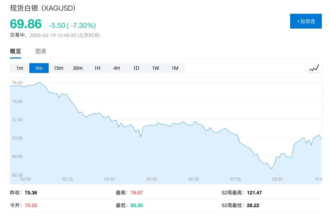The height and width of the screenshot is (218, 330).
Task: Select the 30m timeframe
Action: (x=78, y=68)
